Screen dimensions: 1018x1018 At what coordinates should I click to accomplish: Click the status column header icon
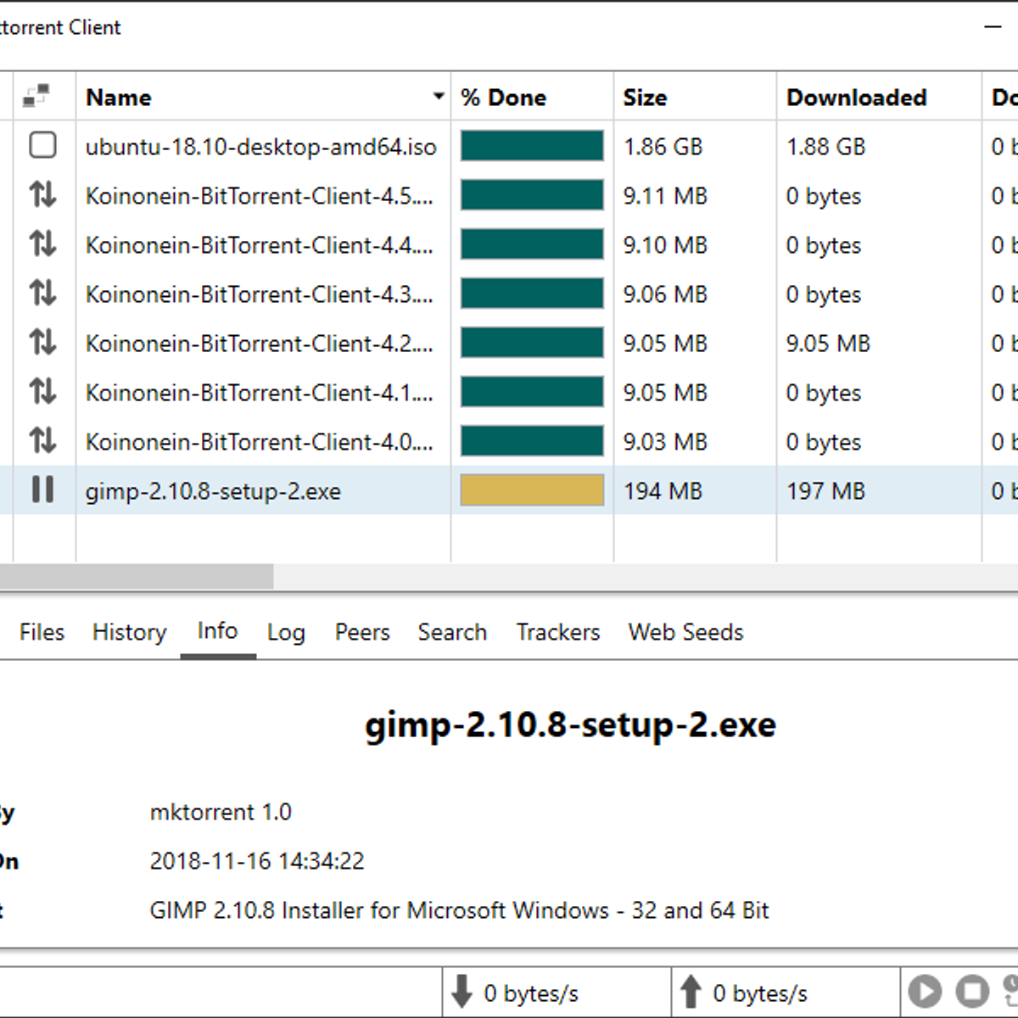click(x=36, y=97)
